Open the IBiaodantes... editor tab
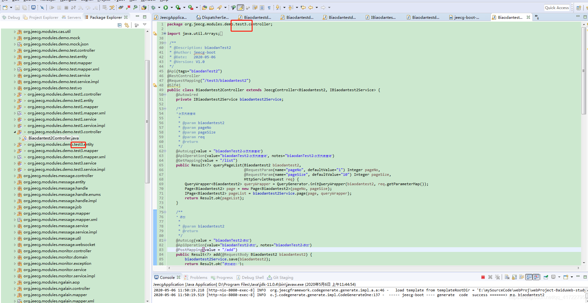Screen dimensions: 588x303 tap(380, 17)
